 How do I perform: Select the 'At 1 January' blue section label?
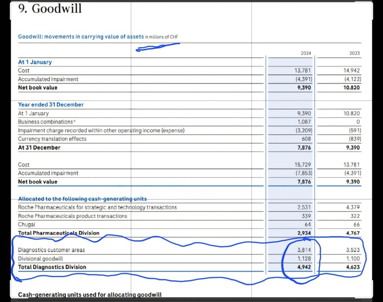point(35,62)
